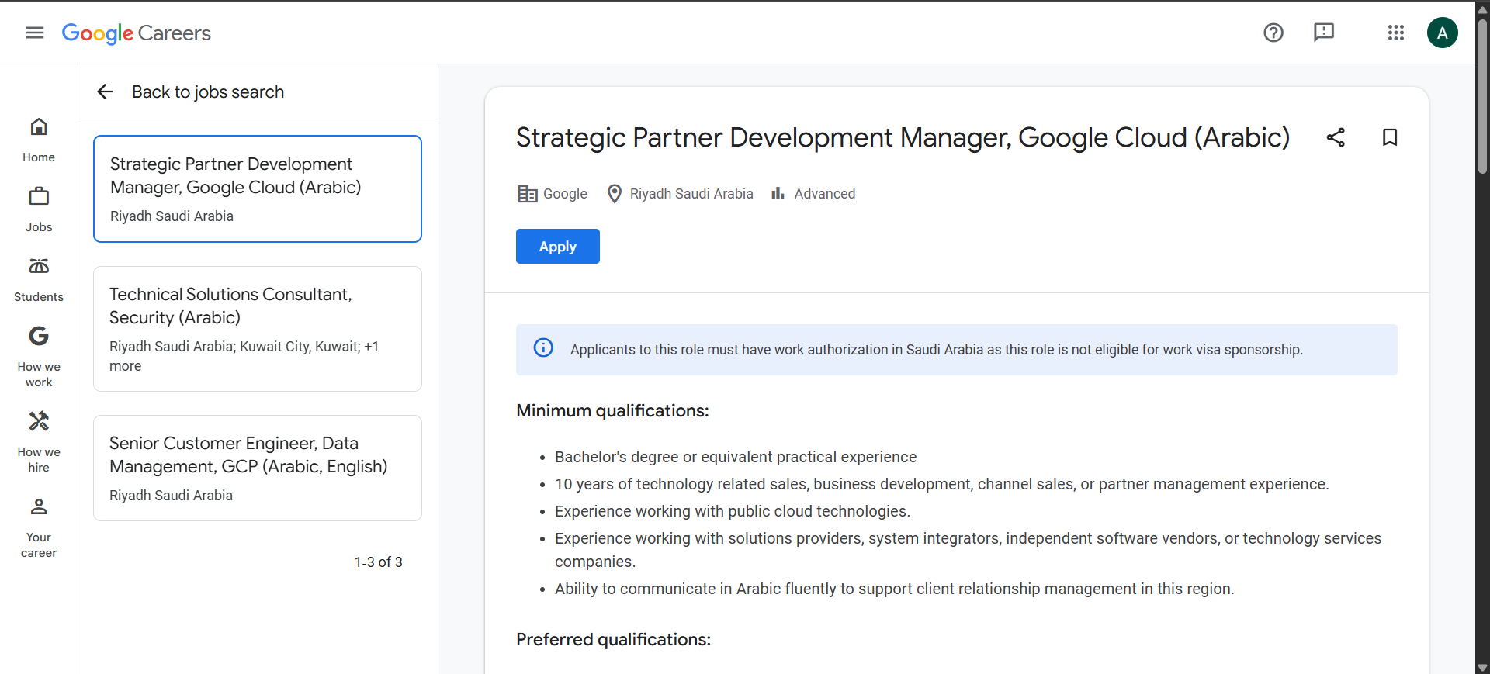Click the work authorization notice text
1490x674 pixels.
[937, 350]
